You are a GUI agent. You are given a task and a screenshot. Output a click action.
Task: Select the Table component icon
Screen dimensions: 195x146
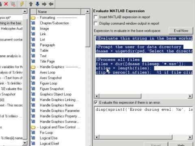tap(33, 50)
